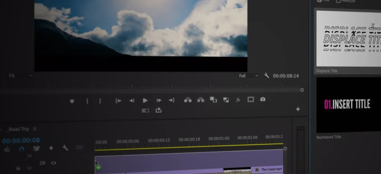Toggle Global FX Mute (fx icon)

[x=238, y=100]
